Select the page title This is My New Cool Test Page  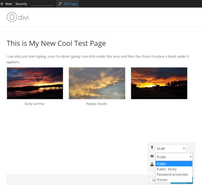tap(56, 43)
